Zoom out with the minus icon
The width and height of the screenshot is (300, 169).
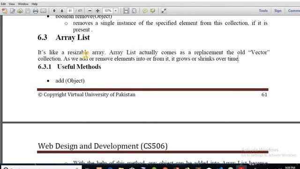90,11
